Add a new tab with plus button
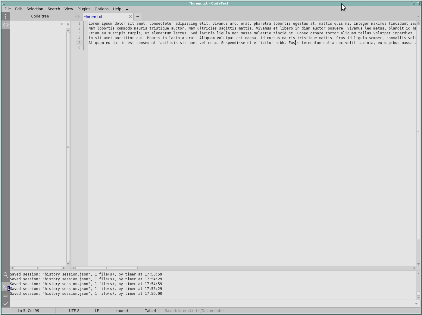 click(x=138, y=17)
